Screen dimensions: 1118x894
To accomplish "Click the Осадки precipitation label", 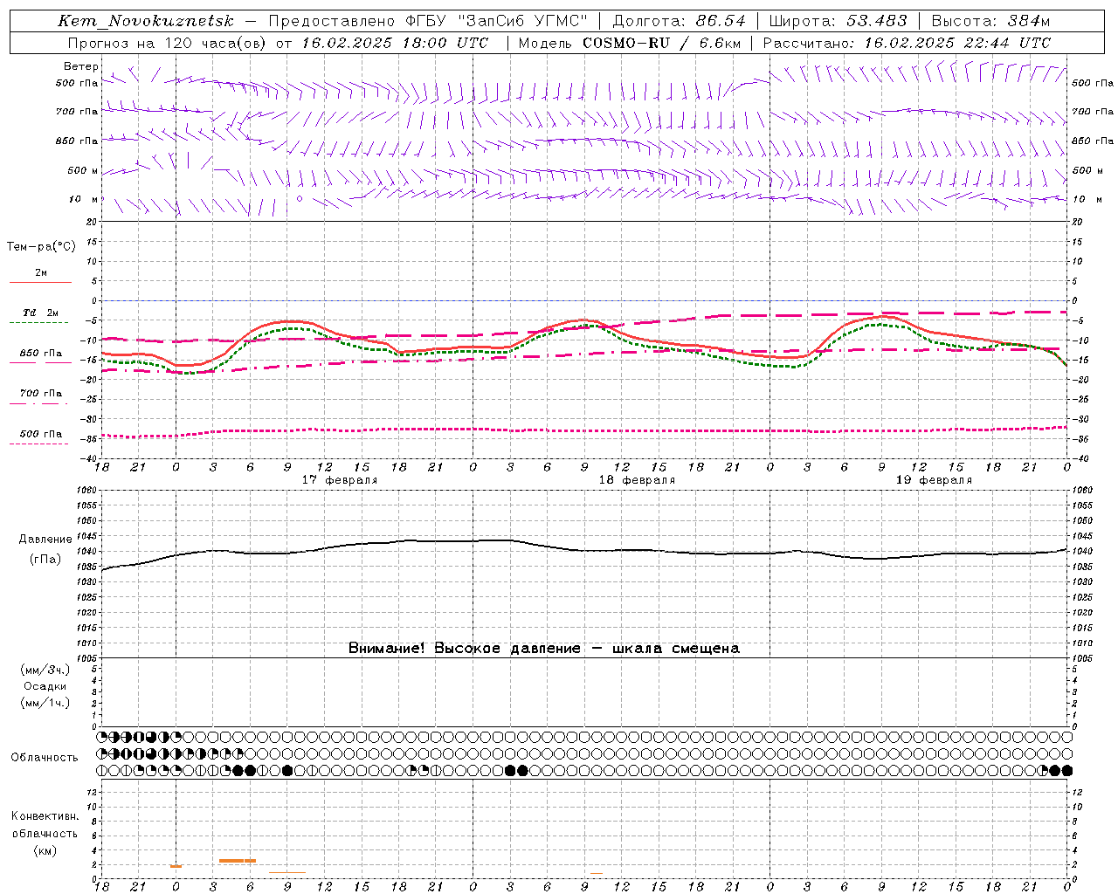I will (x=45, y=686).
